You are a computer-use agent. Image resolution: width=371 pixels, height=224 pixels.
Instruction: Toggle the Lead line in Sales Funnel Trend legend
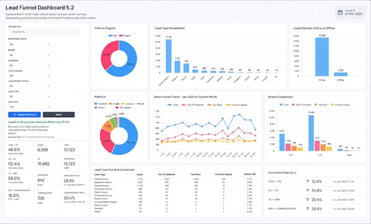(173, 105)
